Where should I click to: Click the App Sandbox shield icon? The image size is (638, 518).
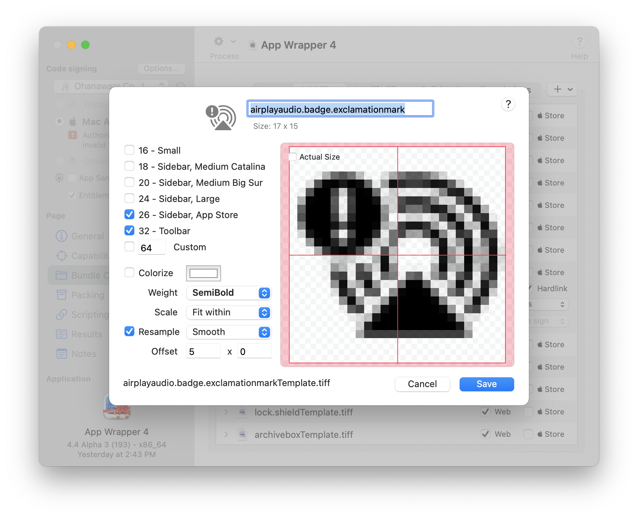pos(59,177)
